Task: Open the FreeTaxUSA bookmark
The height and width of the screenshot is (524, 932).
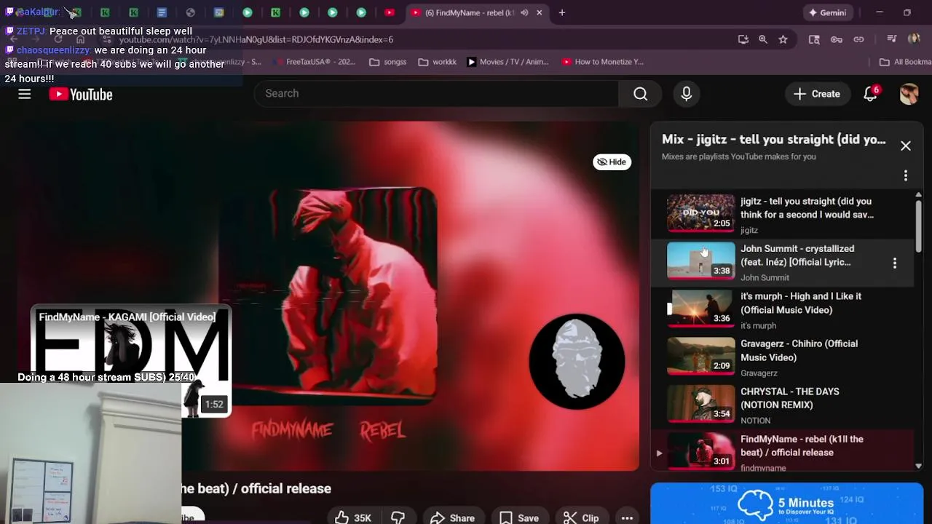Action: [x=315, y=62]
